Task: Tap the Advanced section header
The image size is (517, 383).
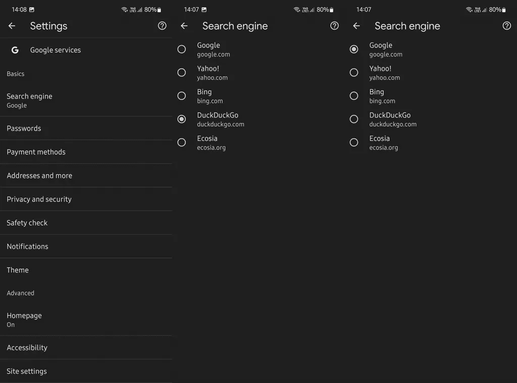Action: click(x=20, y=293)
